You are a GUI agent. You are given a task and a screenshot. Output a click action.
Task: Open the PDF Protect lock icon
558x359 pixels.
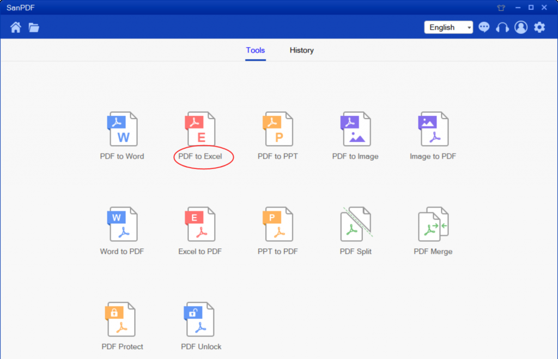[120, 320]
